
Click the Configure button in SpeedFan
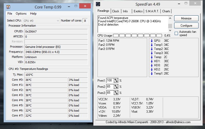click(186, 26)
